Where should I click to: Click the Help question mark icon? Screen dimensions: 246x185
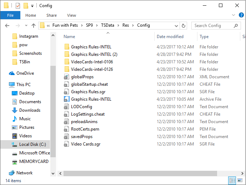(x=241, y=15)
